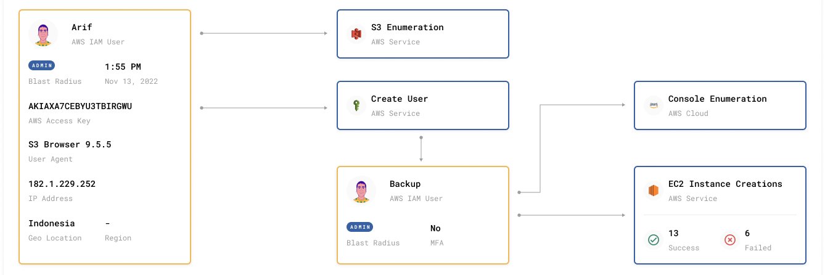Image resolution: width=825 pixels, height=275 pixels.
Task: Click the IP Address label
Action: tap(51, 199)
